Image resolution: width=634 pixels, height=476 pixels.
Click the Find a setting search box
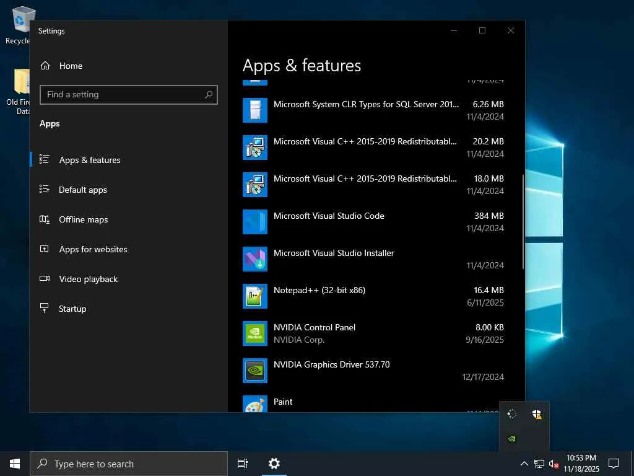click(124, 94)
